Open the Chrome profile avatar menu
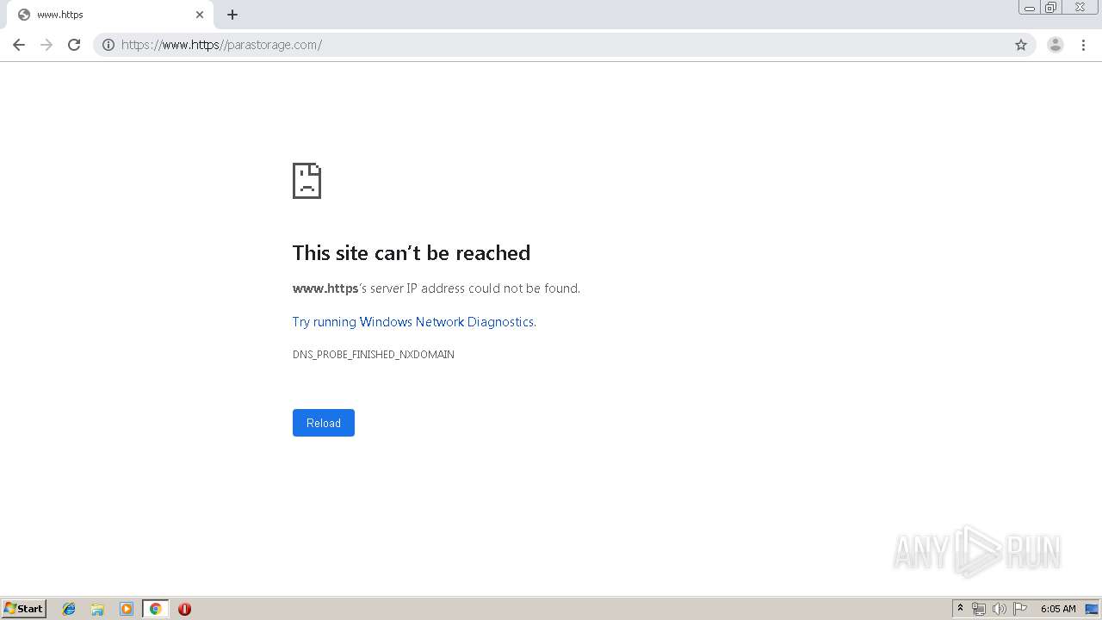This screenshot has width=1102, height=620. [1056, 45]
